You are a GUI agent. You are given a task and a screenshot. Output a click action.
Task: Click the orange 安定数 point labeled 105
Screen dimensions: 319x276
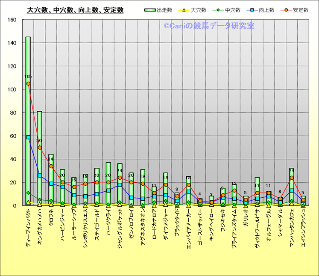click(28, 83)
